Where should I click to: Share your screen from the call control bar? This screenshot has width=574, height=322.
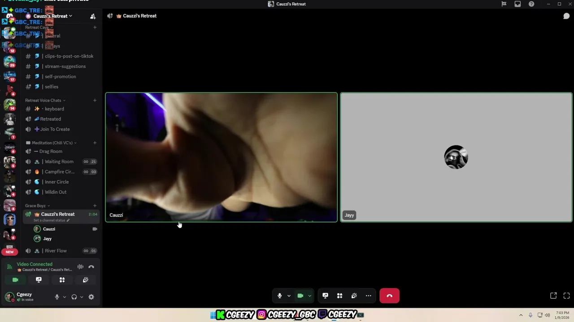[x=325, y=296]
